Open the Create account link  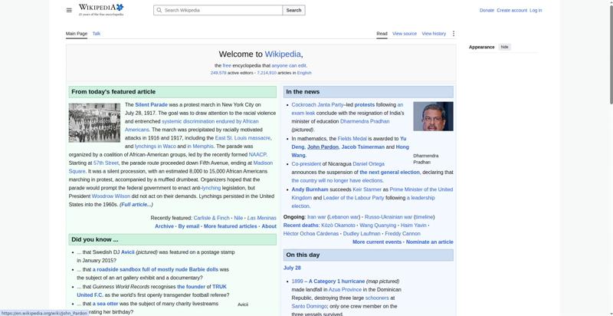coord(512,10)
